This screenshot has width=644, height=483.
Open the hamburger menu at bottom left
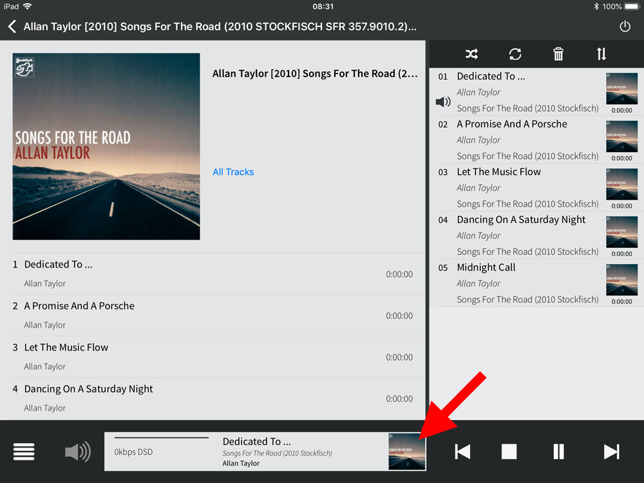pyautogui.click(x=24, y=451)
